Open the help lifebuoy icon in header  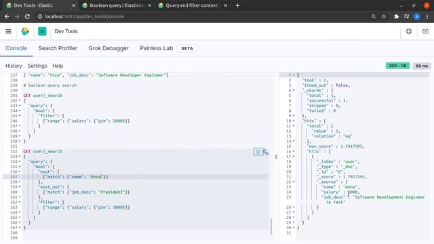click(x=409, y=31)
